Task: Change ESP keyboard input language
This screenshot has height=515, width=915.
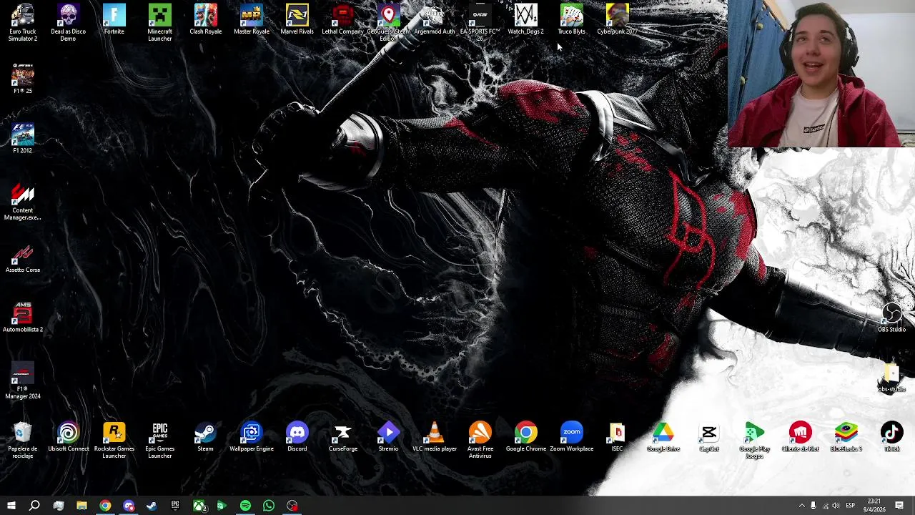Action: click(851, 506)
